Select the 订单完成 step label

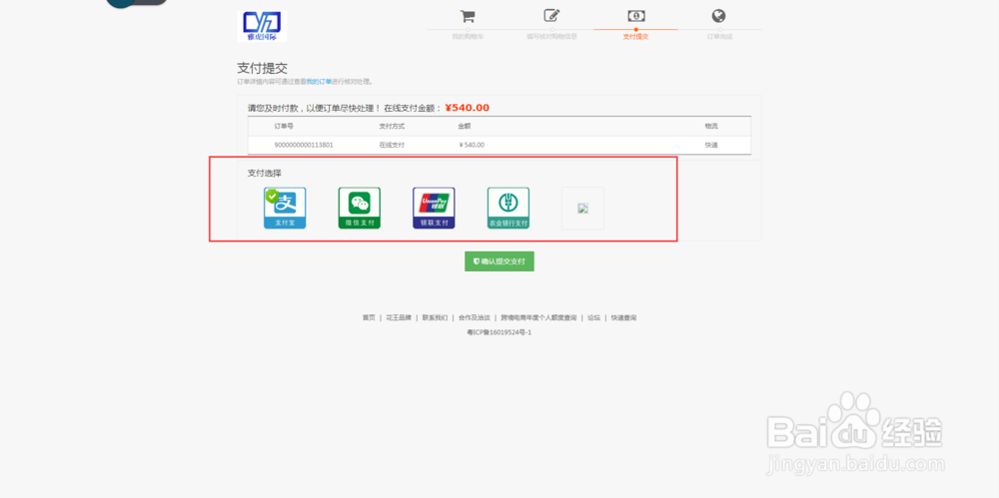720,37
